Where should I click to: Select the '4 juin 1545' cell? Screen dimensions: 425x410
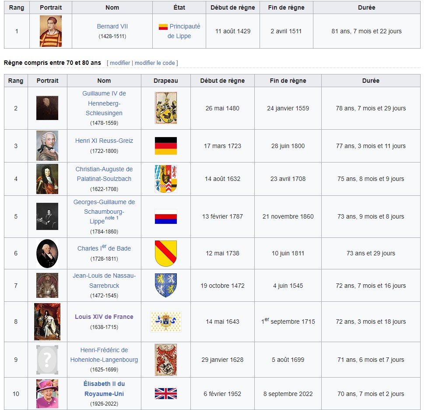tap(288, 286)
